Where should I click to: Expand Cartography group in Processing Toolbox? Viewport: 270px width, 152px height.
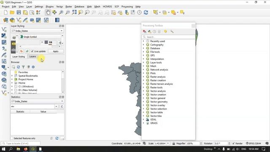pos(143,45)
